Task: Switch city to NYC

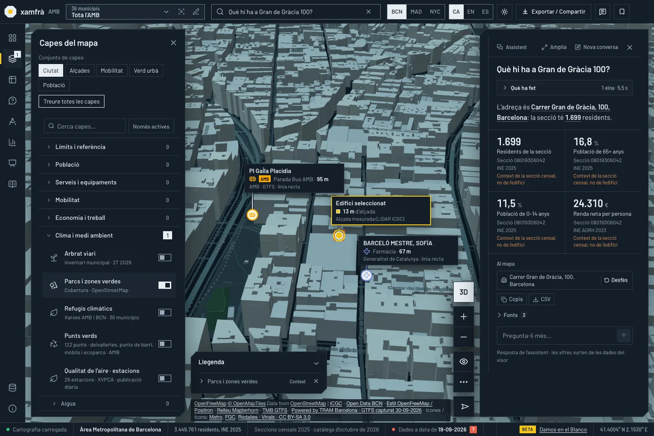Action: 435,12
